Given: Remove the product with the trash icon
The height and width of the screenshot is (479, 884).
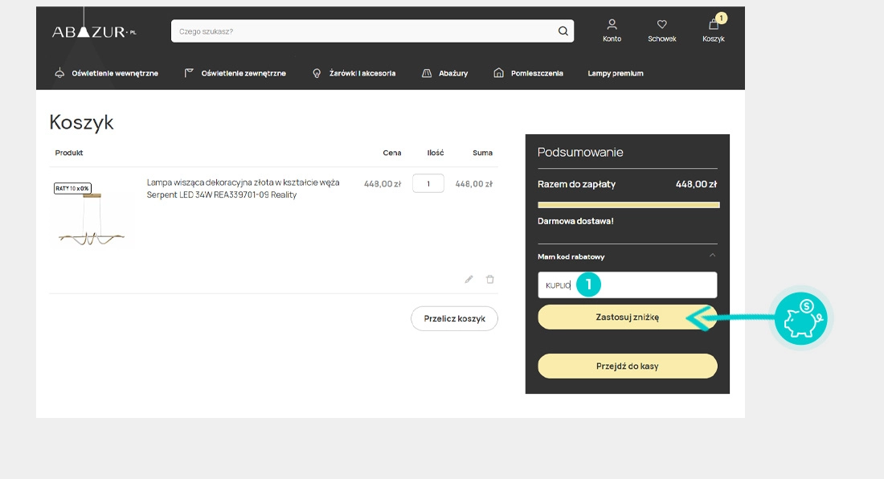Looking at the screenshot, I should (x=490, y=279).
